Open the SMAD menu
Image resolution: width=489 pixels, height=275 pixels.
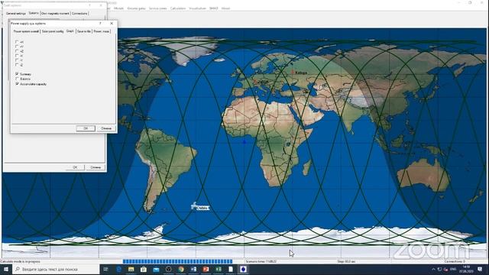pyautogui.click(x=214, y=8)
